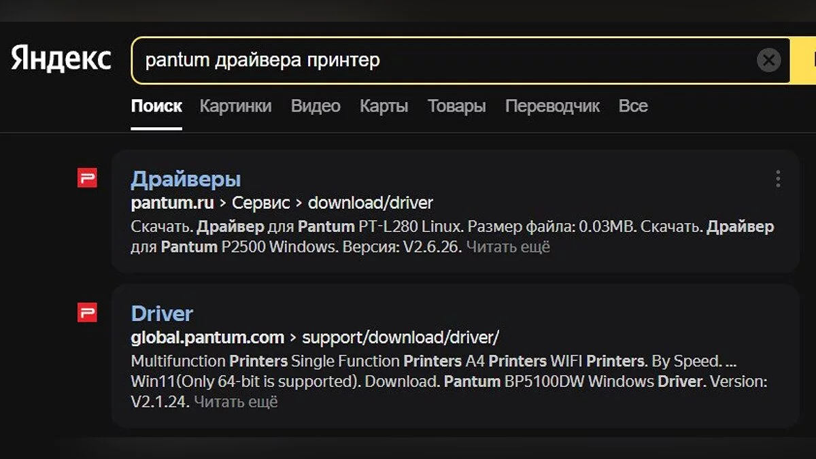Switch to the Картинки tab
The image size is (816, 459).
point(235,106)
